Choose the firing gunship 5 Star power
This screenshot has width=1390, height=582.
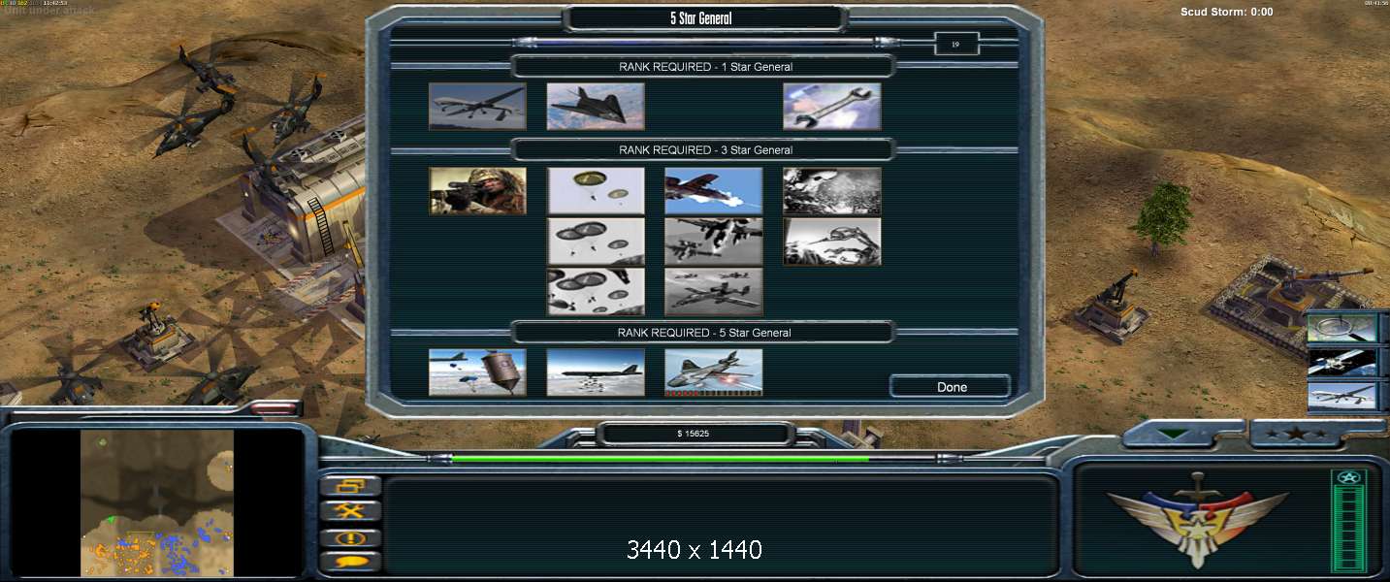[x=714, y=372]
